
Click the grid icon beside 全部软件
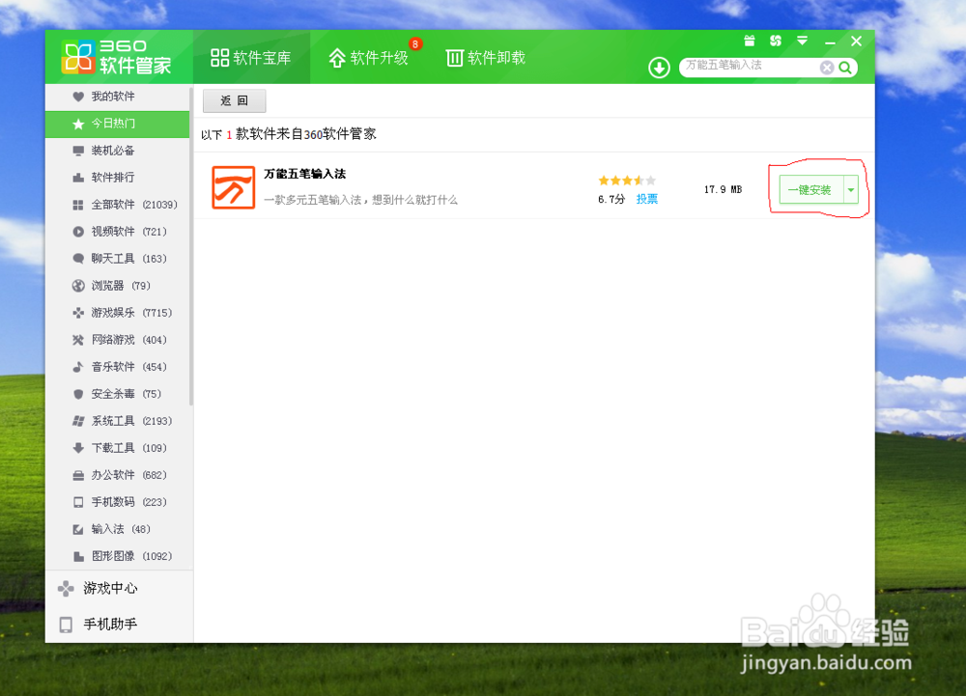78,205
